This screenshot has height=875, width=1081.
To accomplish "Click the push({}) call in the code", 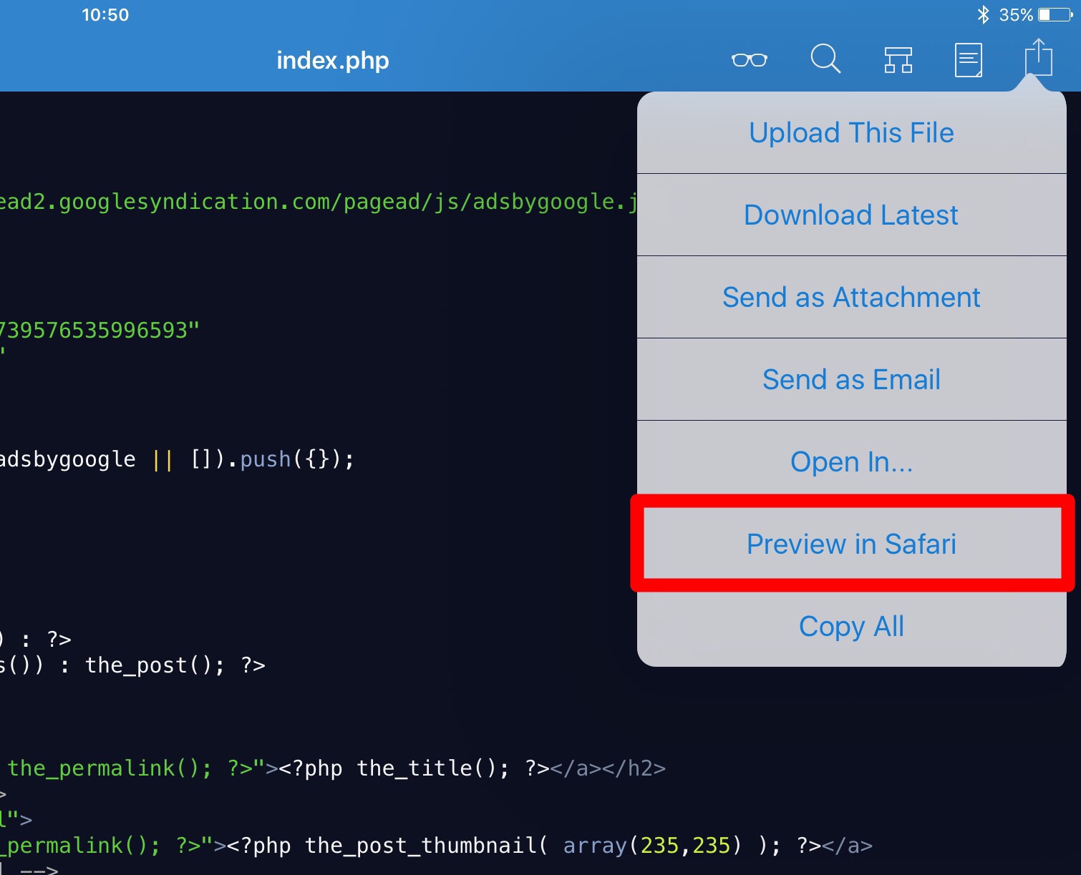I will pos(295,459).
